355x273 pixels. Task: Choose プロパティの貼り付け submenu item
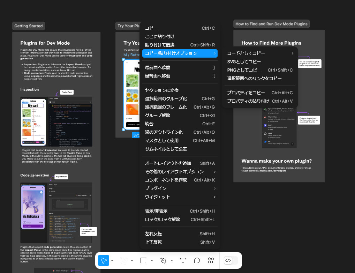click(x=260, y=101)
